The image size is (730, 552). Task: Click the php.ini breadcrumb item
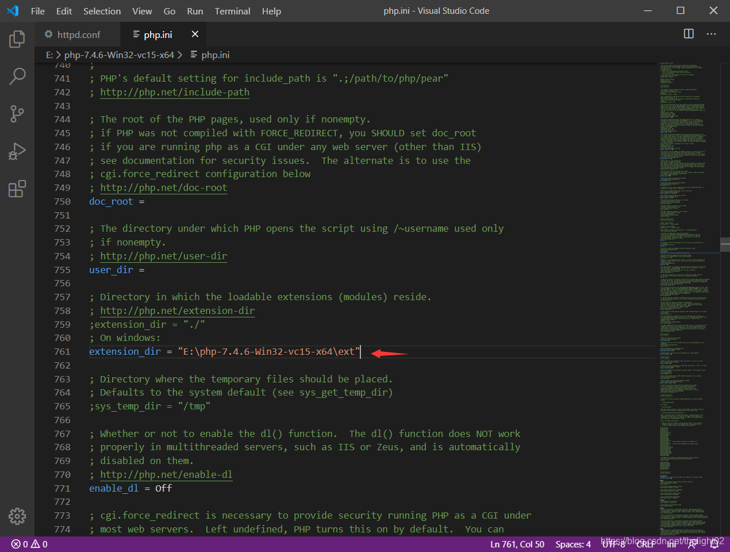pyautogui.click(x=210, y=55)
